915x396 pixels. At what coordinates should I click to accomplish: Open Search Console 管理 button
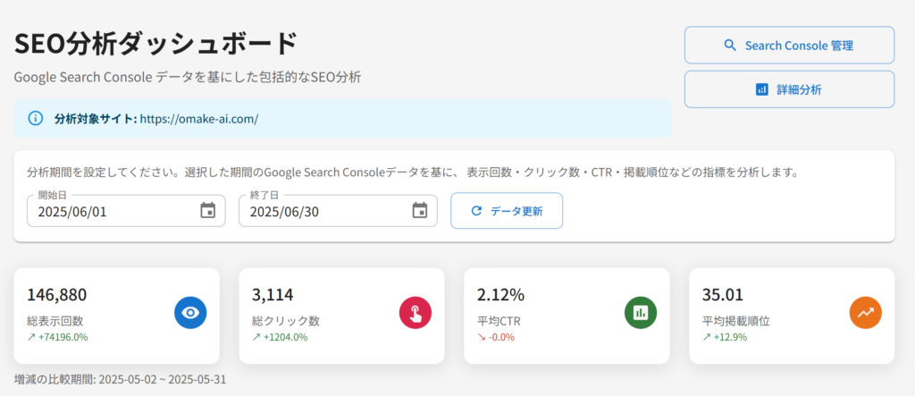(x=789, y=45)
